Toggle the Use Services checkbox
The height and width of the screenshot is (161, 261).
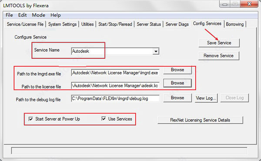[104, 118]
